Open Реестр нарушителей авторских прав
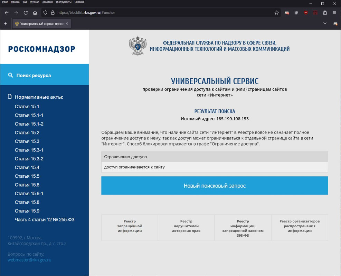Image resolution: width=341 pixels, height=276 pixels. point(186,228)
